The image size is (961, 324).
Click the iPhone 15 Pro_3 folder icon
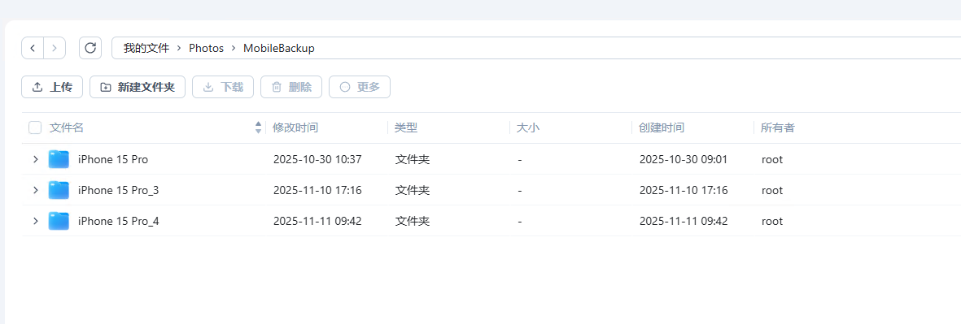pos(59,189)
